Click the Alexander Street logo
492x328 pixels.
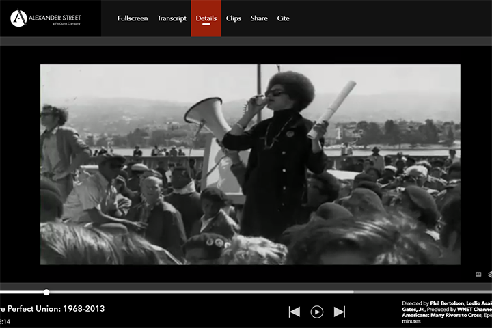pyautogui.click(x=46, y=18)
